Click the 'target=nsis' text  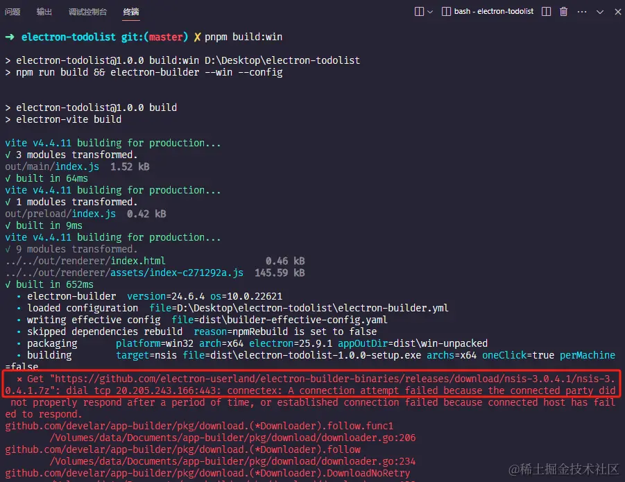[x=146, y=355]
